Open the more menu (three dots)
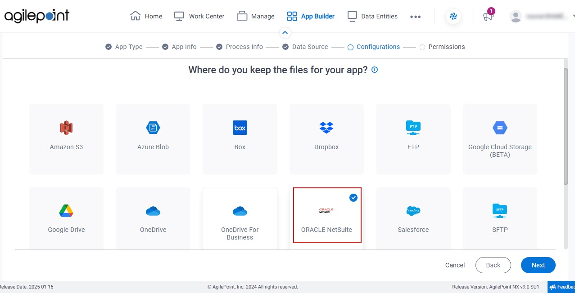Screen dimensions: 575x293 (415, 17)
